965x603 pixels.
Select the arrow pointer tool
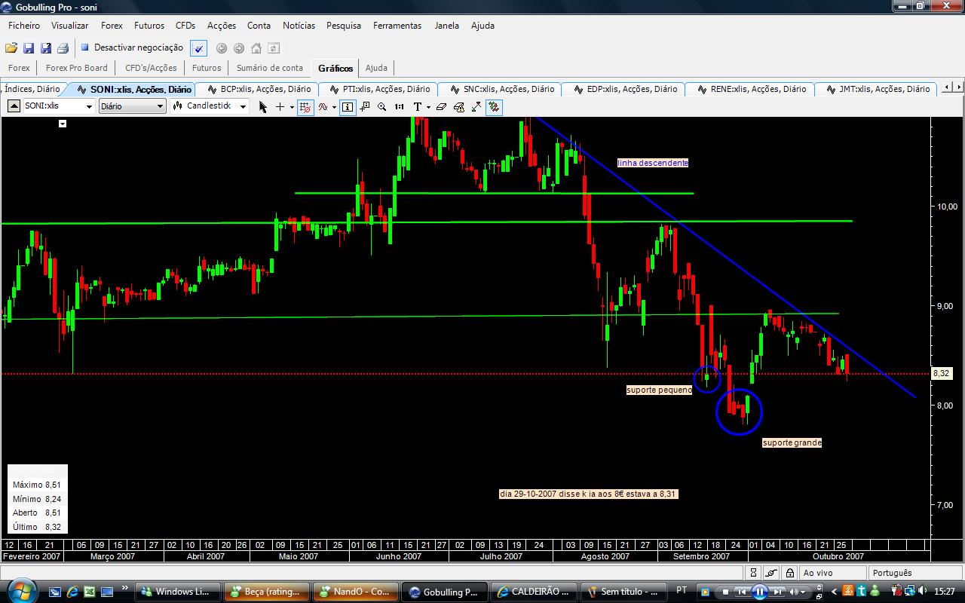[x=263, y=106]
